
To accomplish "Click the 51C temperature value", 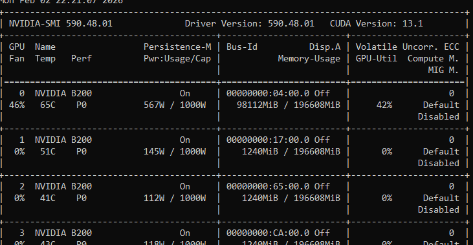I will coord(48,151).
